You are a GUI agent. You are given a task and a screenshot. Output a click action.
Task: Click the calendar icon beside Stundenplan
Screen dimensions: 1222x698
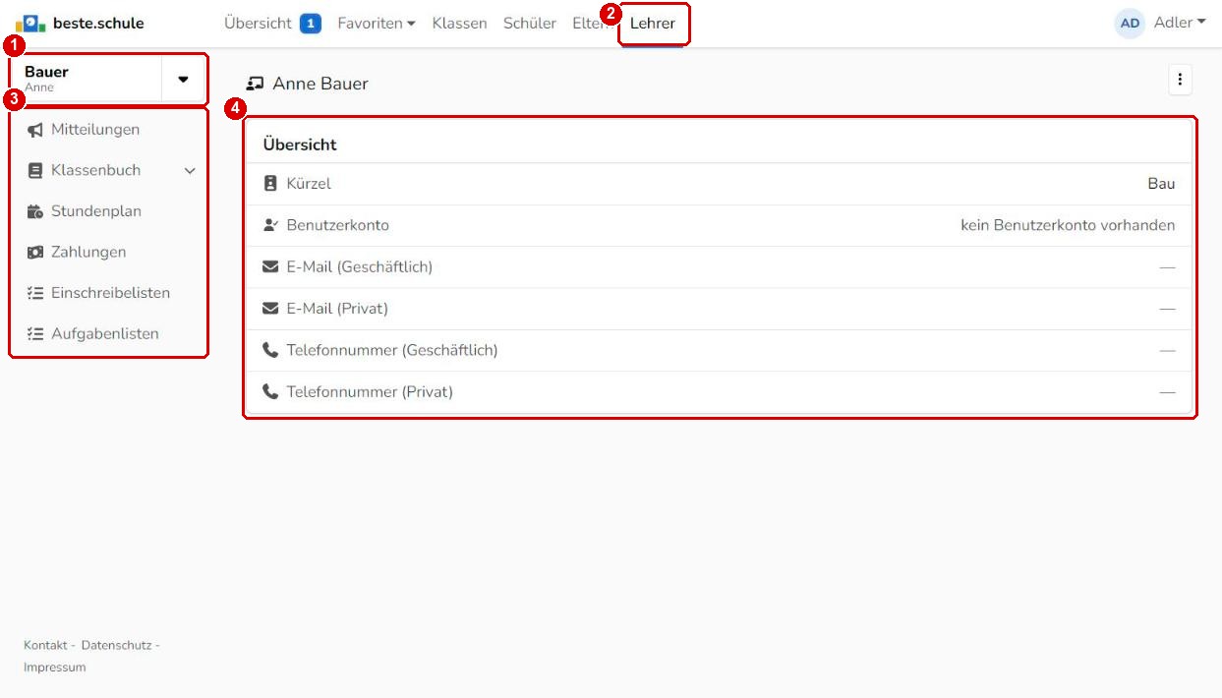(34, 211)
